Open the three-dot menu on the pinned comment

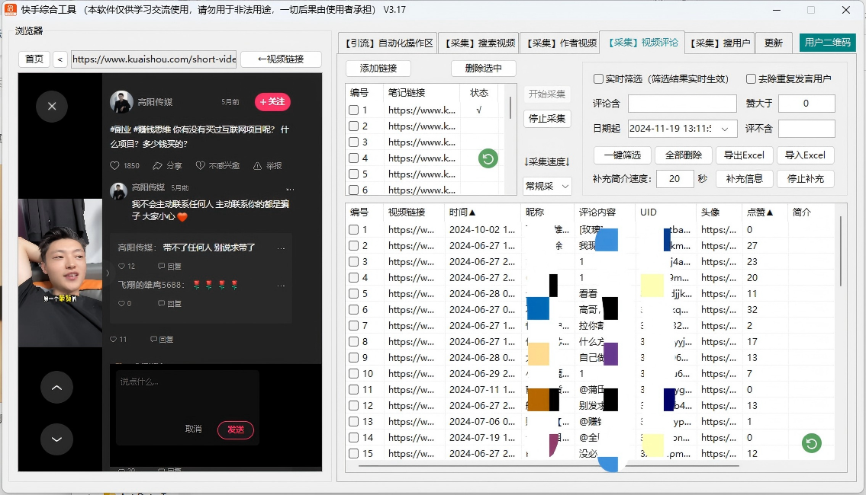point(290,190)
